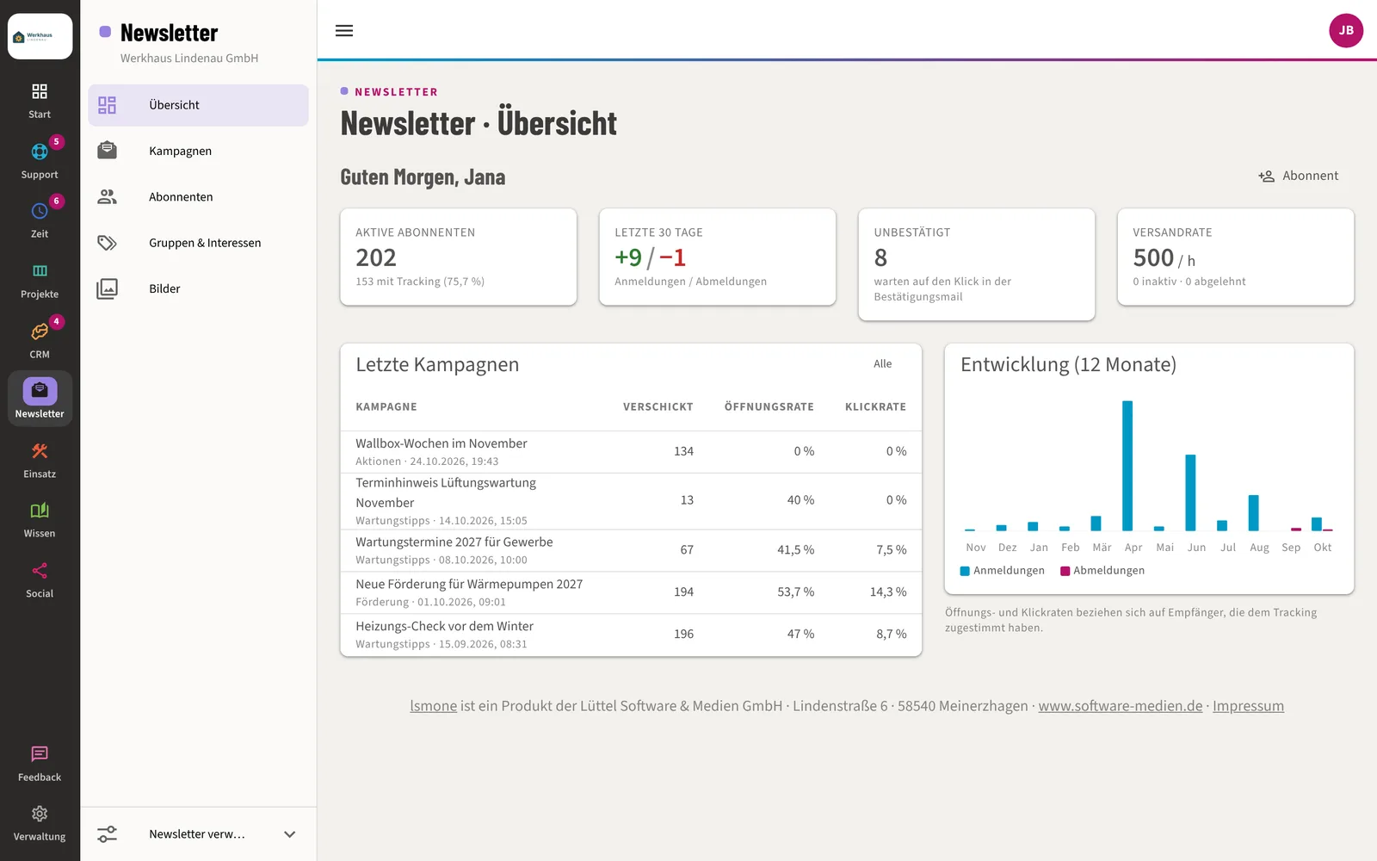Open the Social share icon
The height and width of the screenshot is (861, 1377).
click(40, 571)
